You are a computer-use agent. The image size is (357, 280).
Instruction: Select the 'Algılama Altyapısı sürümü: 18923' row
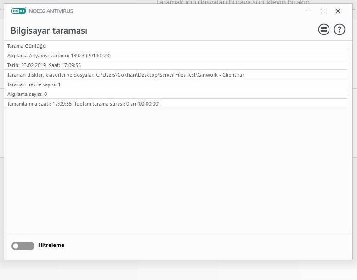click(x=176, y=56)
